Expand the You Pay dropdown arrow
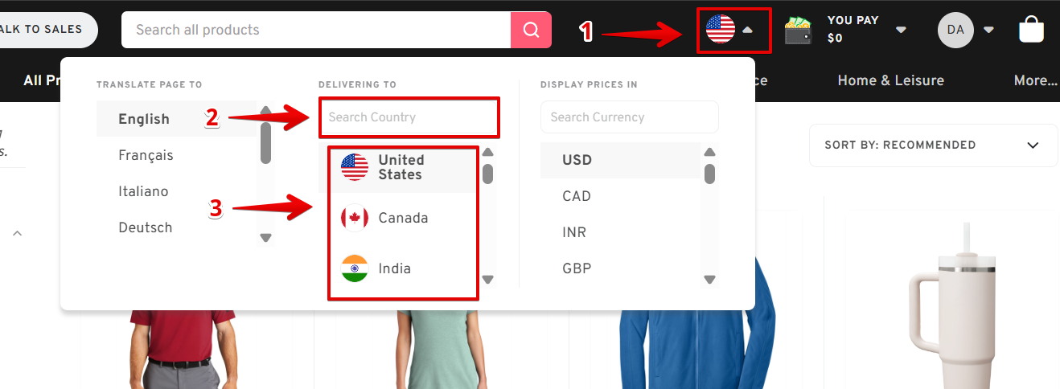The height and width of the screenshot is (389, 1060). (902, 31)
